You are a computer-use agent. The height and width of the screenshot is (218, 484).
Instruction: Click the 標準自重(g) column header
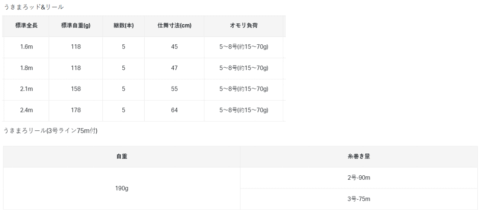[x=76, y=25]
